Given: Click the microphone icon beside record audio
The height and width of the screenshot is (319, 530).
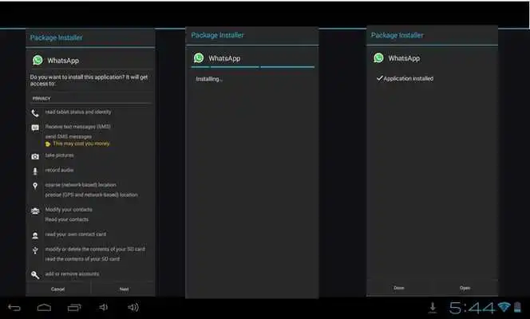Looking at the screenshot, I should (x=35, y=171).
